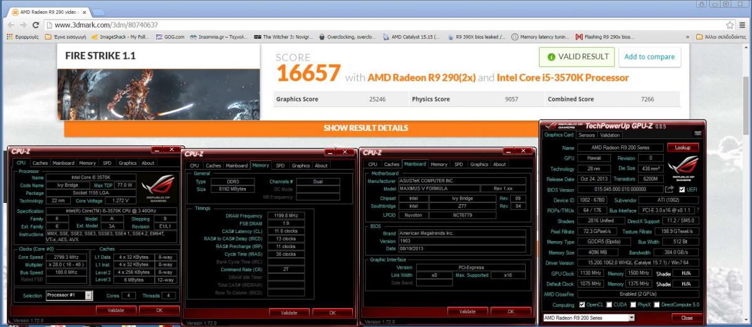Open the R9 390X bios leaked bookmark

[x=477, y=37]
